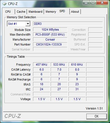110x123 pixels.
Task: Click the disabled maximize window button
Action: [x=93, y=2]
